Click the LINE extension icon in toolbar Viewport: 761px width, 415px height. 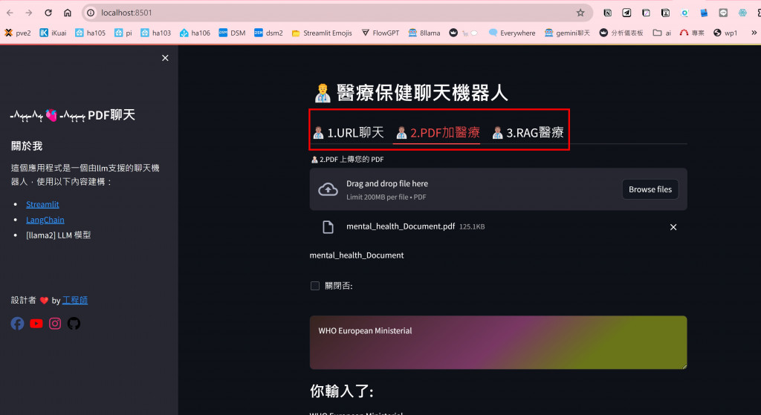[x=723, y=13]
